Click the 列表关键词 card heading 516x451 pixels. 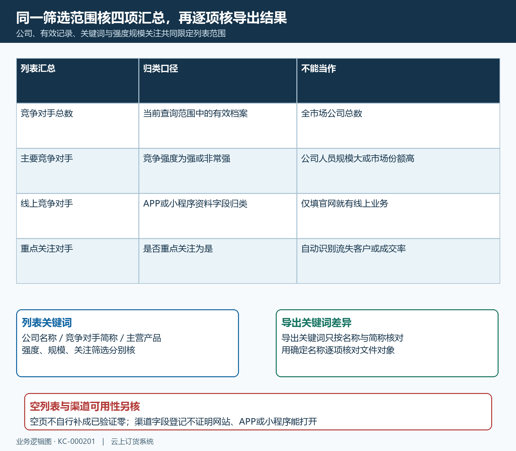47,322
